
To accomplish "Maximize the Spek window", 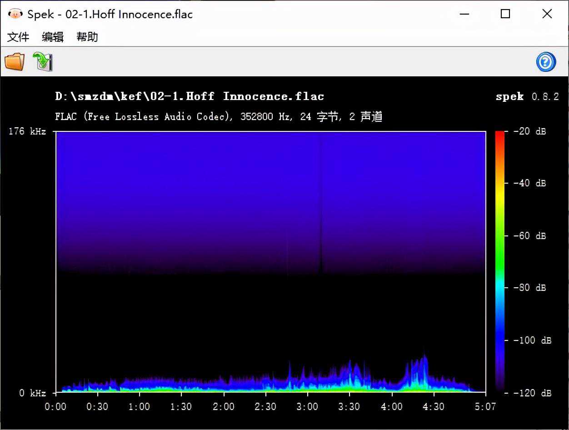I will 505,14.
